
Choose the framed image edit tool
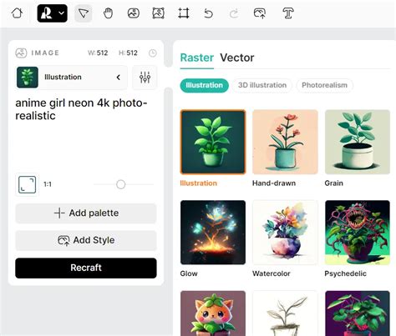click(x=158, y=13)
